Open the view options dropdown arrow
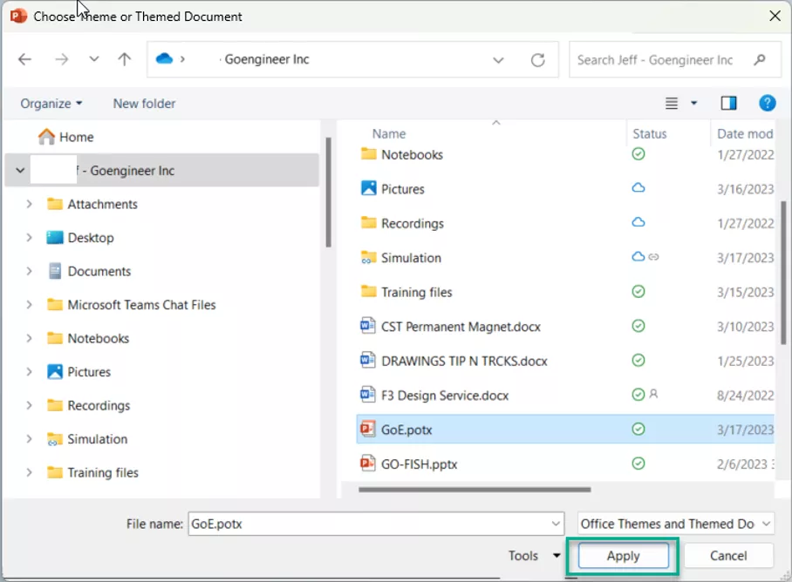 pos(694,104)
